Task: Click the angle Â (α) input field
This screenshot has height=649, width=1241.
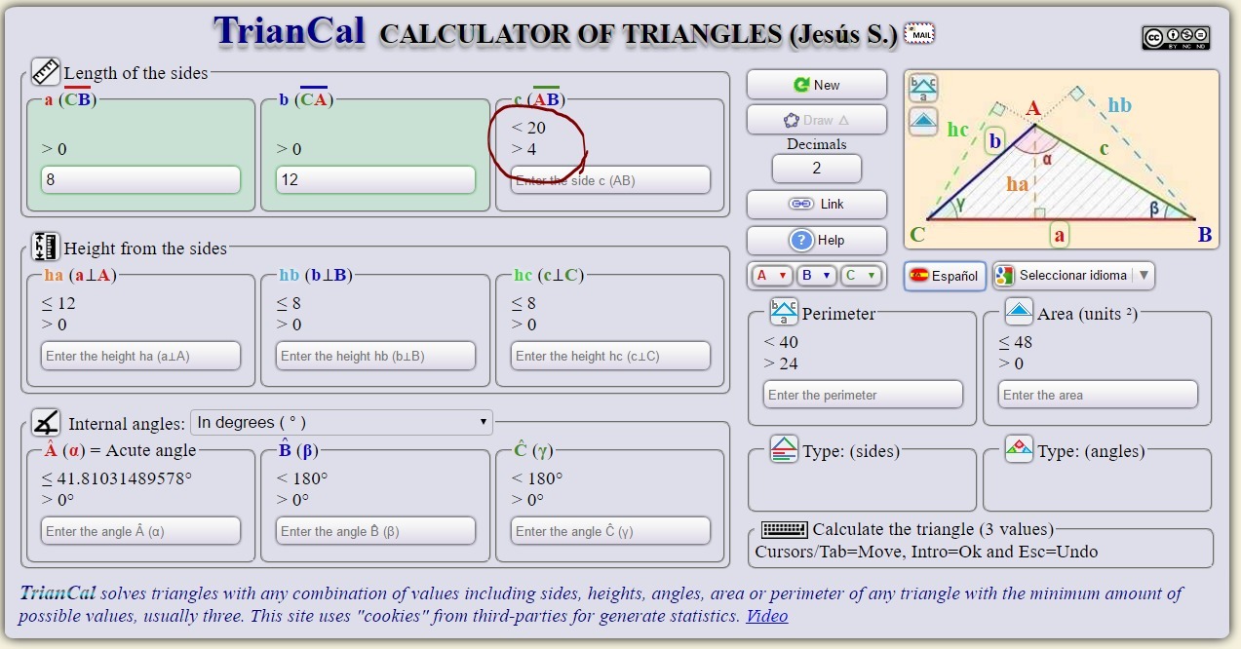Action: 140,531
